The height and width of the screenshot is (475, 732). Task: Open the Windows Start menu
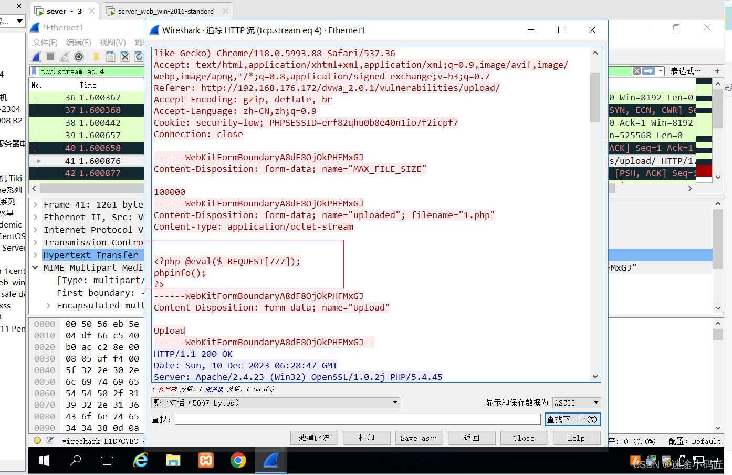pos(44,460)
